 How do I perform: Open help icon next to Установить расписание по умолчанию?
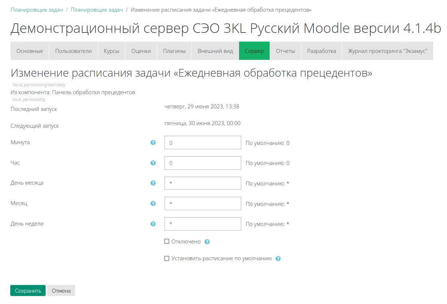point(278,258)
